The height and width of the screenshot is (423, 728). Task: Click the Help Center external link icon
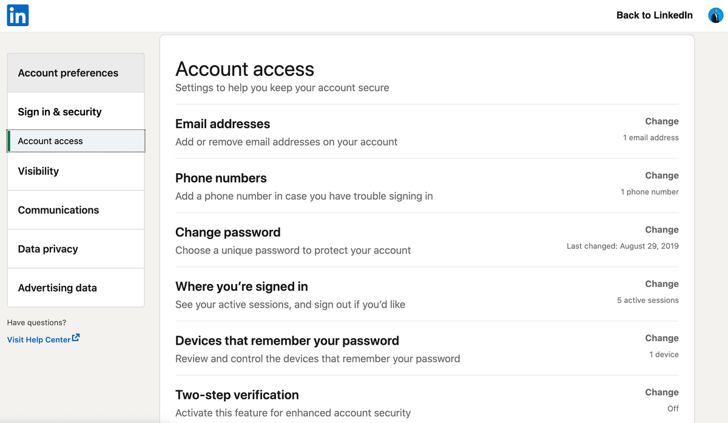coord(76,338)
